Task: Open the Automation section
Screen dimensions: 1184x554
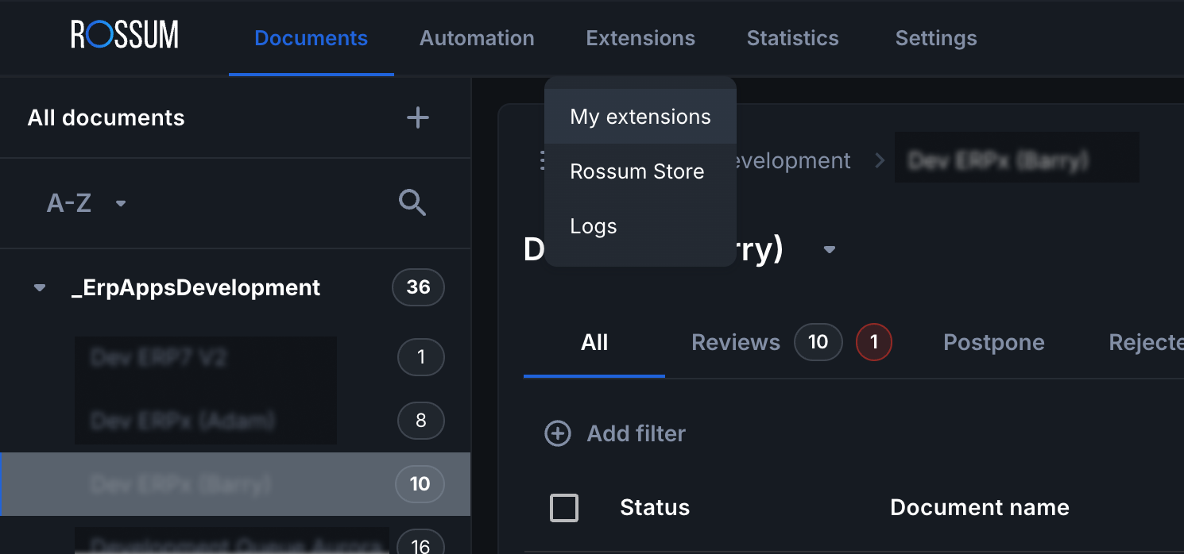Action: pos(477,38)
